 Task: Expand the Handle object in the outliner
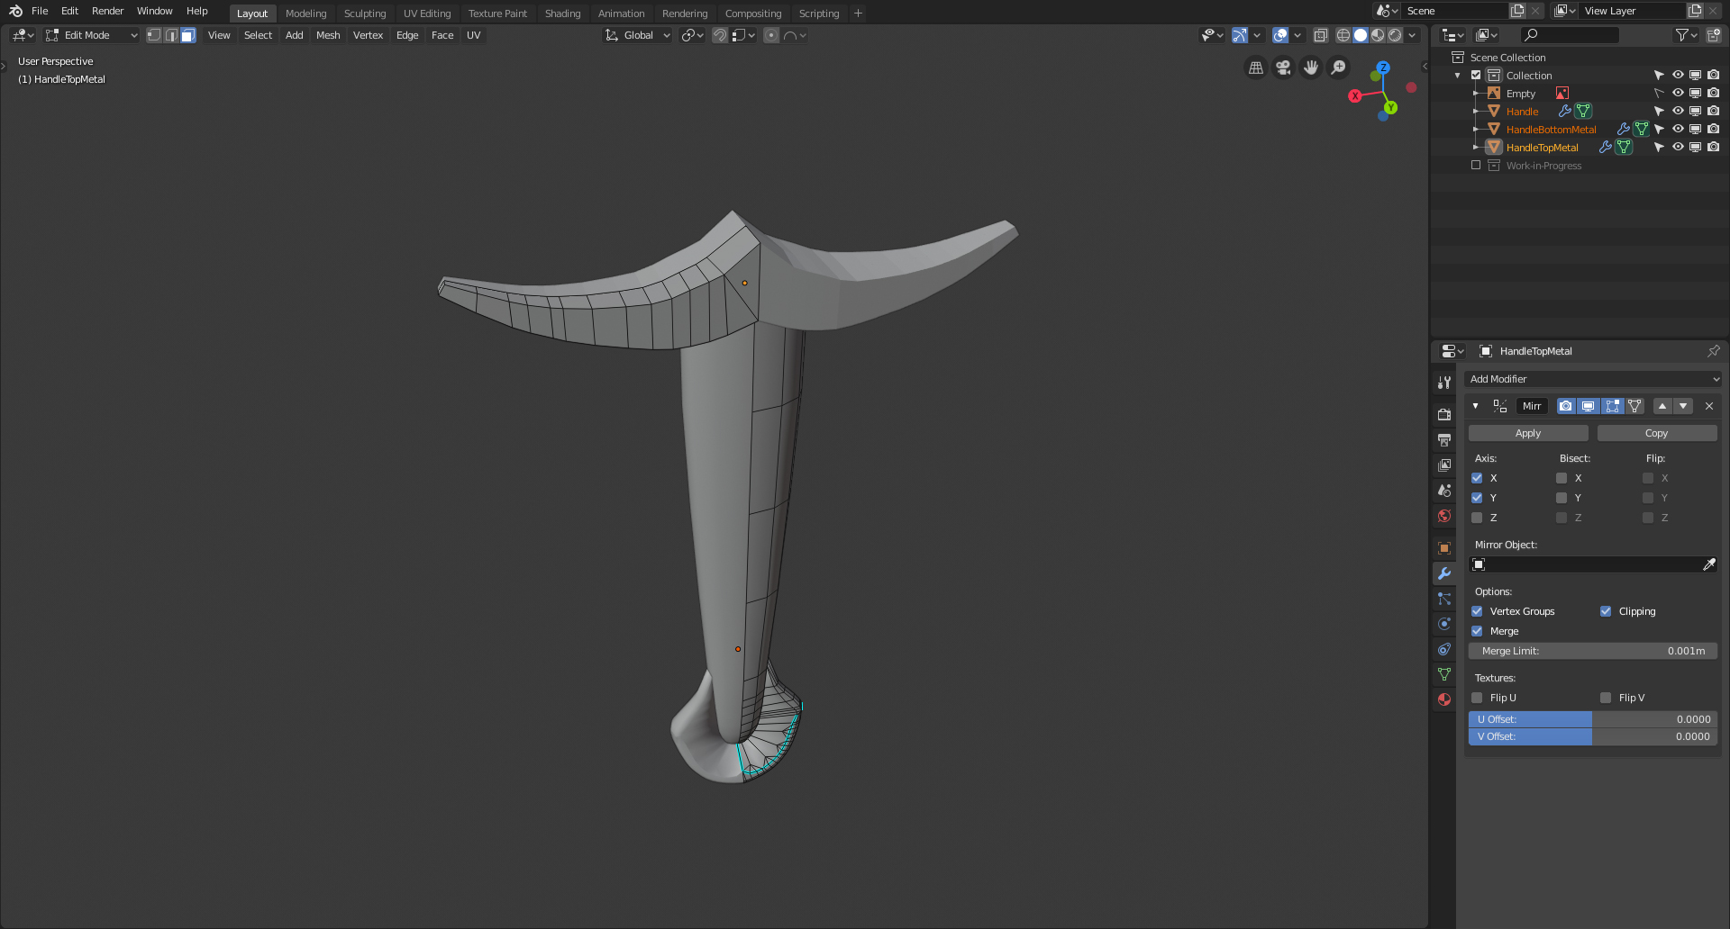1475,112
